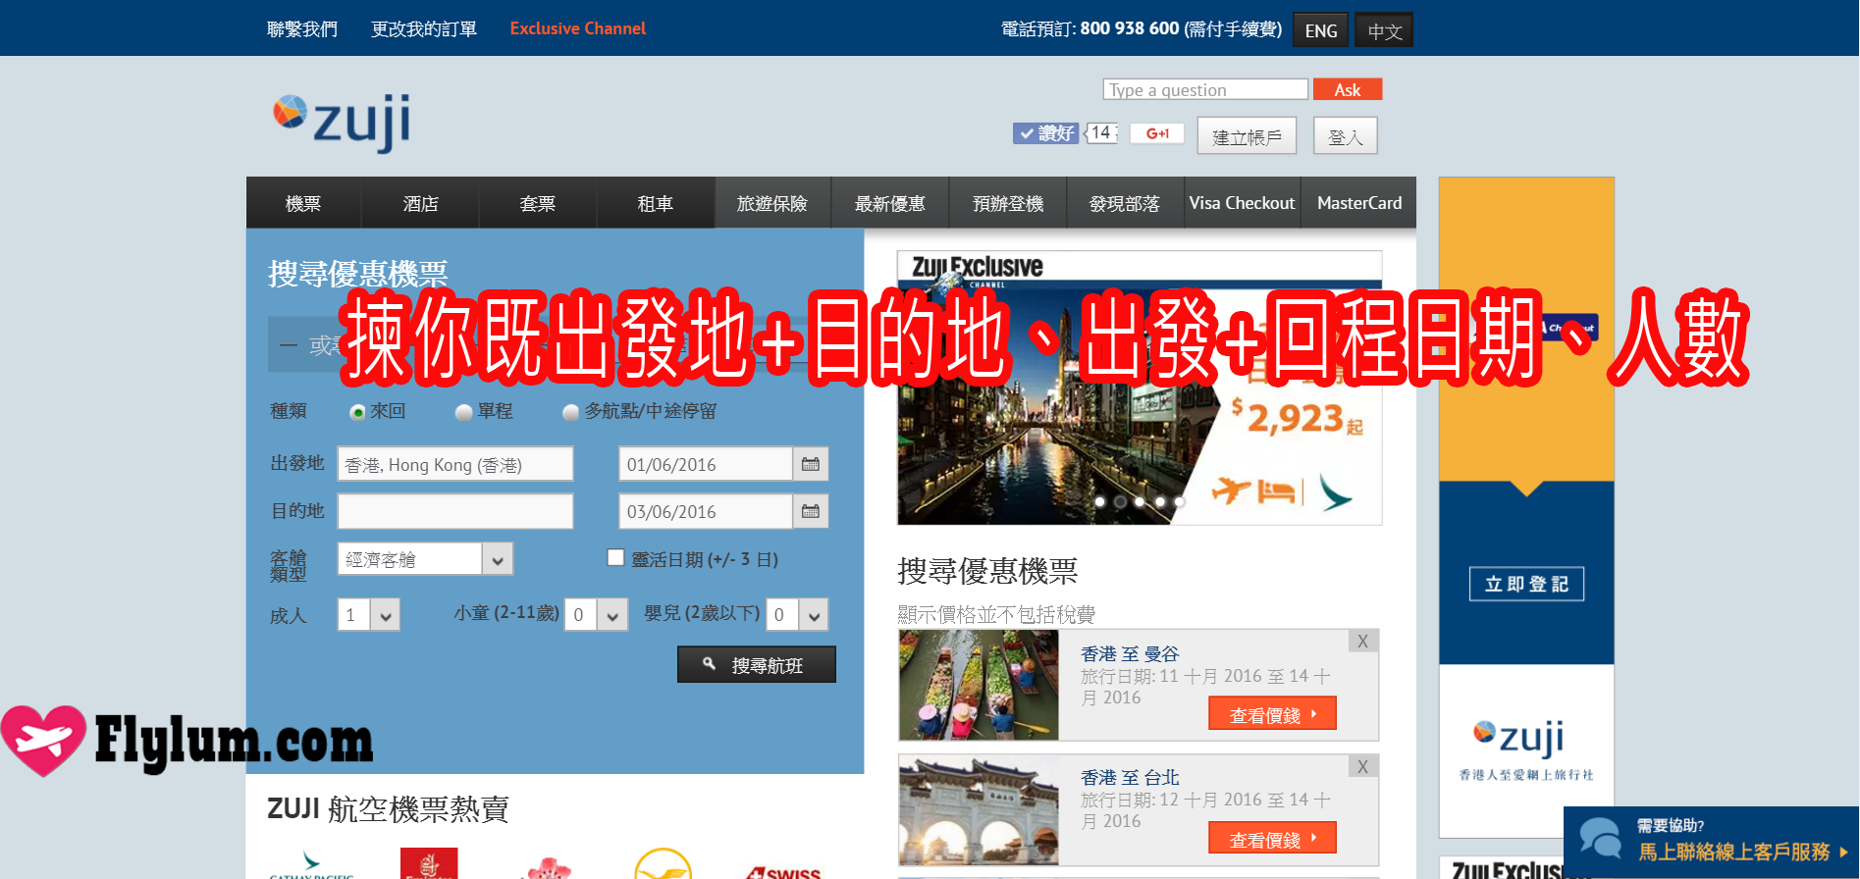Viewport: 1860px width, 879px height.
Task: Open the 機票 tab
Action: click(303, 203)
